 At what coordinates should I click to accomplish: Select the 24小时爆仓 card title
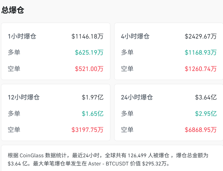(137, 97)
